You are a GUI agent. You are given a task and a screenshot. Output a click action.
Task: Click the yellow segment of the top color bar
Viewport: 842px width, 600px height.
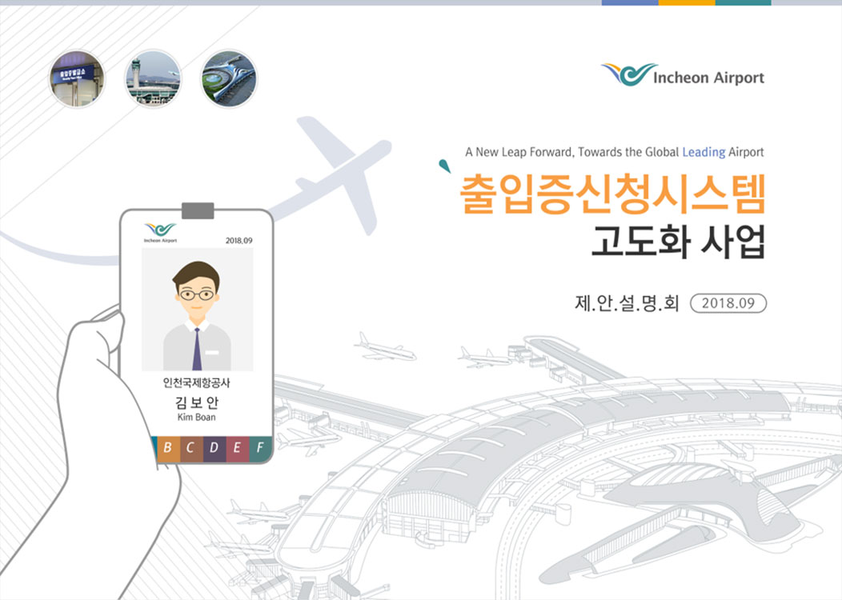point(686,2)
